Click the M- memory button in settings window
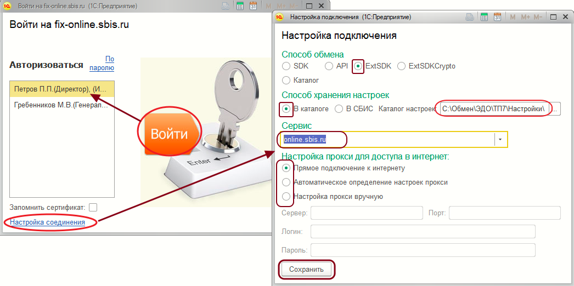This screenshot has width=574, height=286. (539, 17)
